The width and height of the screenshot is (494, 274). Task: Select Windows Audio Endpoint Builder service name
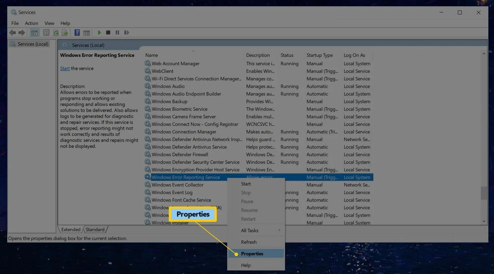[x=186, y=94]
